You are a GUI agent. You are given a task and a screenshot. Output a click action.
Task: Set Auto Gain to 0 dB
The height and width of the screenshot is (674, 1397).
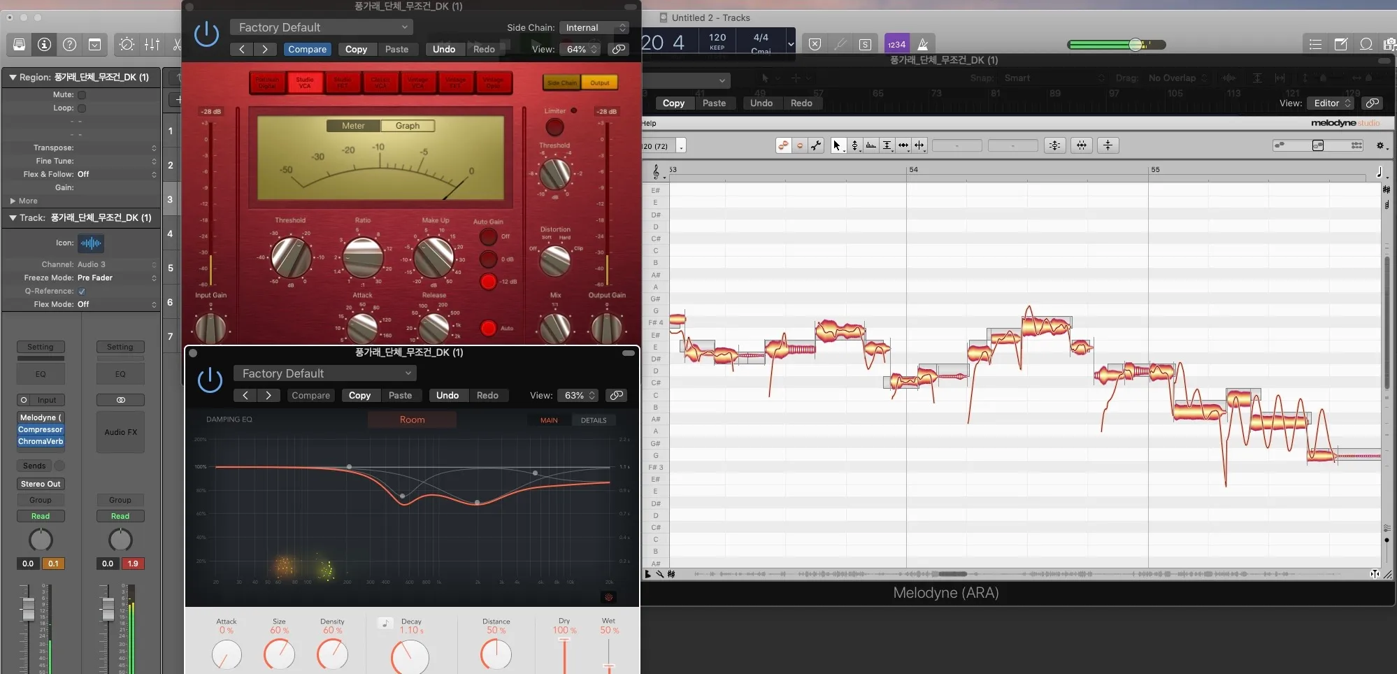(488, 259)
